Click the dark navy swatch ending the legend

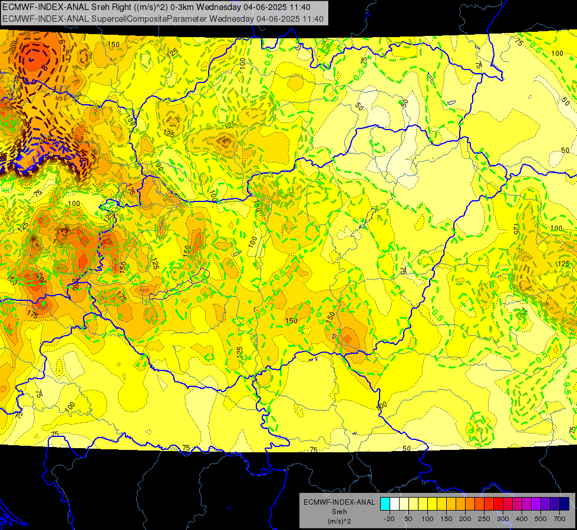click(x=565, y=503)
